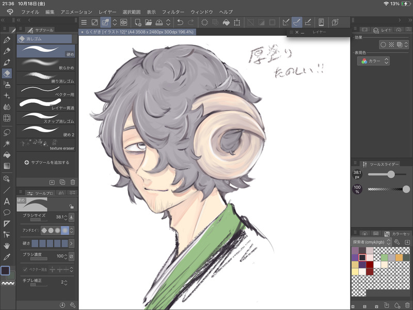Click the Open file folder icon
The image size is (413, 310).
tap(149, 22)
